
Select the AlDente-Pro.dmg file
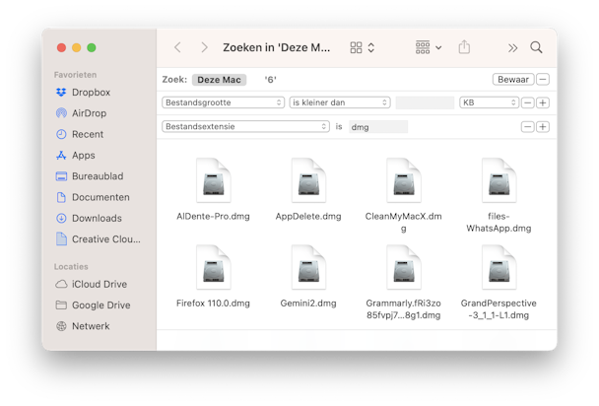coord(213,189)
